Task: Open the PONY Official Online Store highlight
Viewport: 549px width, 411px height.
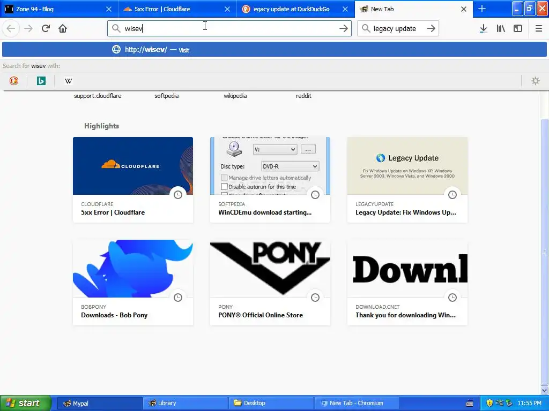Action: 261,315
